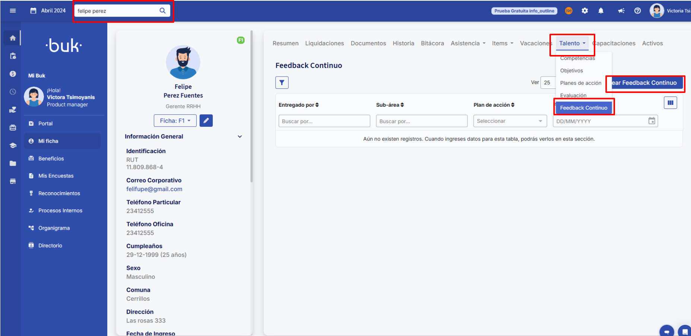Image resolution: width=691 pixels, height=336 pixels.
Task: Click the briefcase icon in left rail
Action: click(x=13, y=127)
